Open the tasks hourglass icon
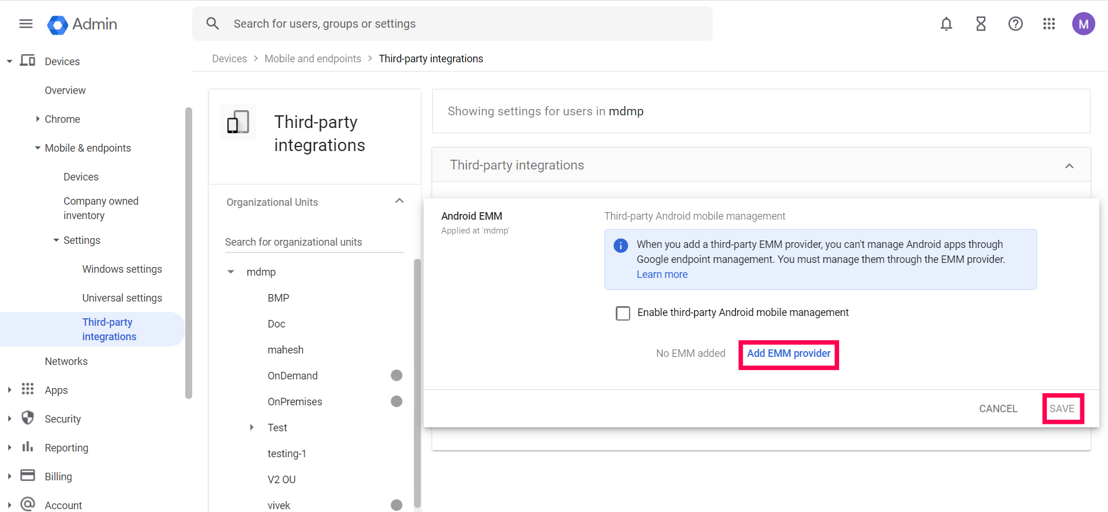Image resolution: width=1108 pixels, height=512 pixels. point(981,24)
